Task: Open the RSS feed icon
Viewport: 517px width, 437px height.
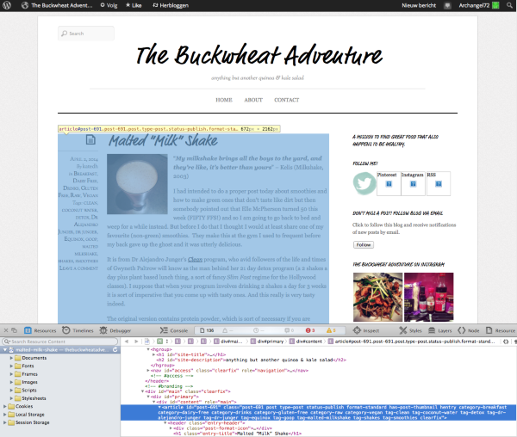Action: (x=439, y=183)
